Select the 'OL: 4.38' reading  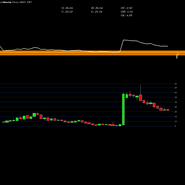coord(127,16)
